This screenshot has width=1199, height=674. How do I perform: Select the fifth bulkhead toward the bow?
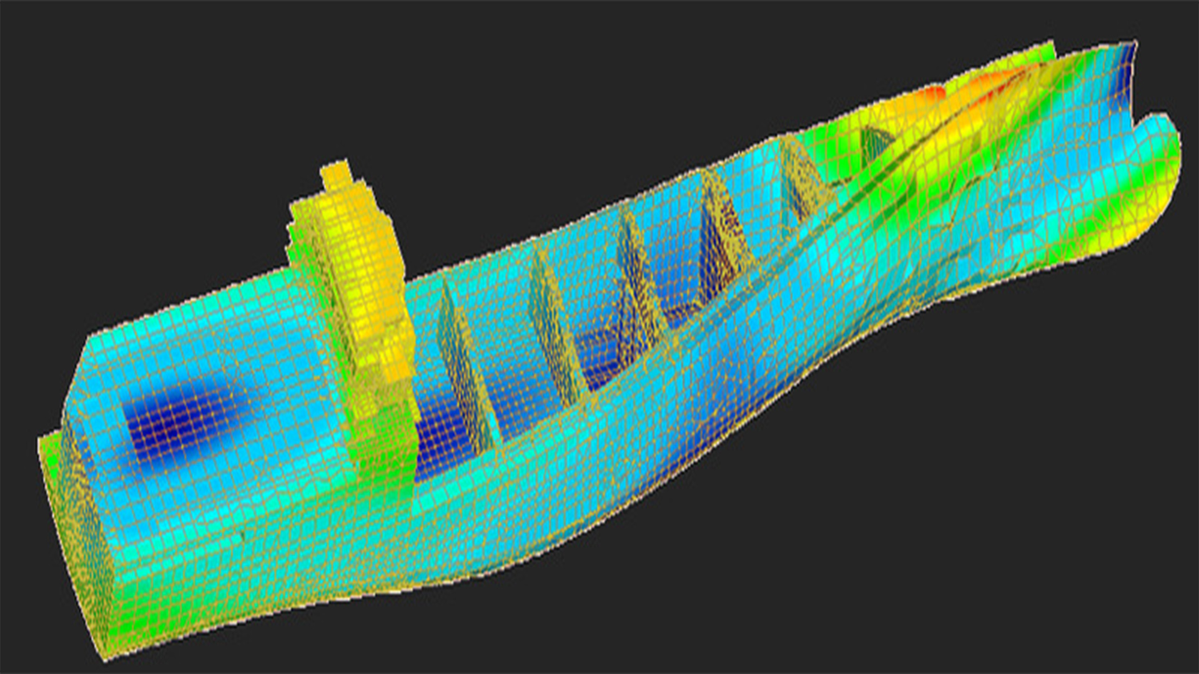[799, 178]
